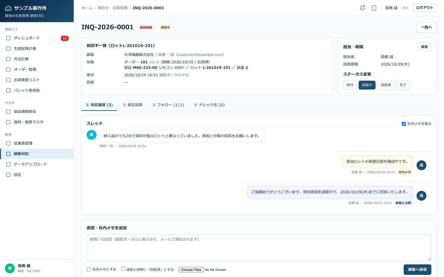The width and height of the screenshot is (444, 277).
Task: Click the 顧客に公開 tag on the reply
Action: [403, 203]
